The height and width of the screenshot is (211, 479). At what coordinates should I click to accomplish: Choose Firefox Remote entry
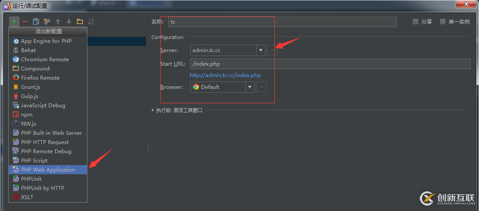[48, 77]
